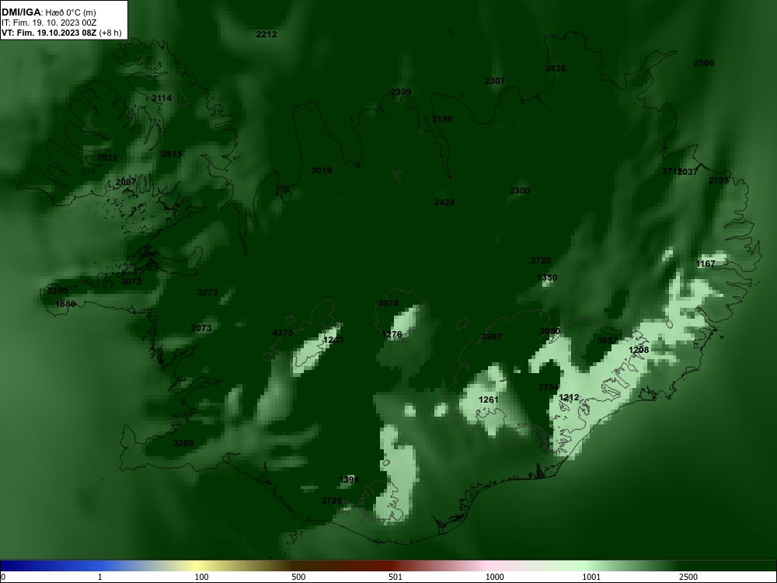777x583 pixels.
Task: Click the map value 2506
Action: click(704, 63)
